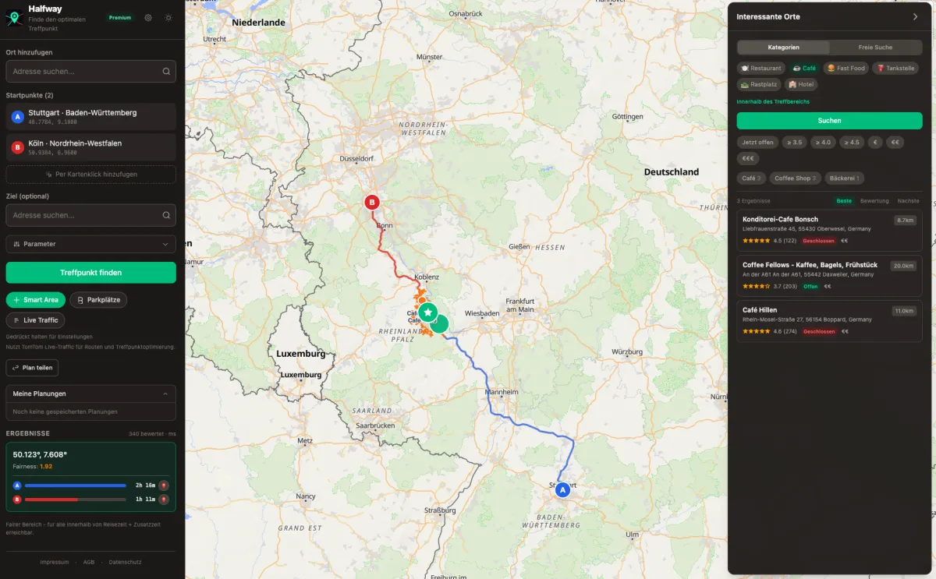Click the blue A marker near Stuttgart
Screen dimensions: 936x579
pyautogui.click(x=562, y=489)
